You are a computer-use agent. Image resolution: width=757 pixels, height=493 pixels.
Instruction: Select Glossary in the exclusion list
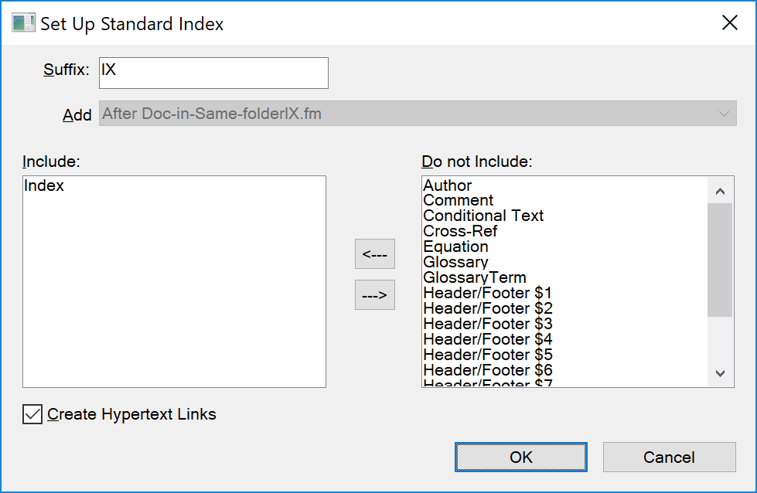pyautogui.click(x=455, y=262)
